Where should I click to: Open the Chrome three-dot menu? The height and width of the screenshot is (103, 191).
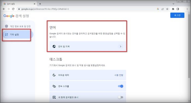tap(187, 9)
